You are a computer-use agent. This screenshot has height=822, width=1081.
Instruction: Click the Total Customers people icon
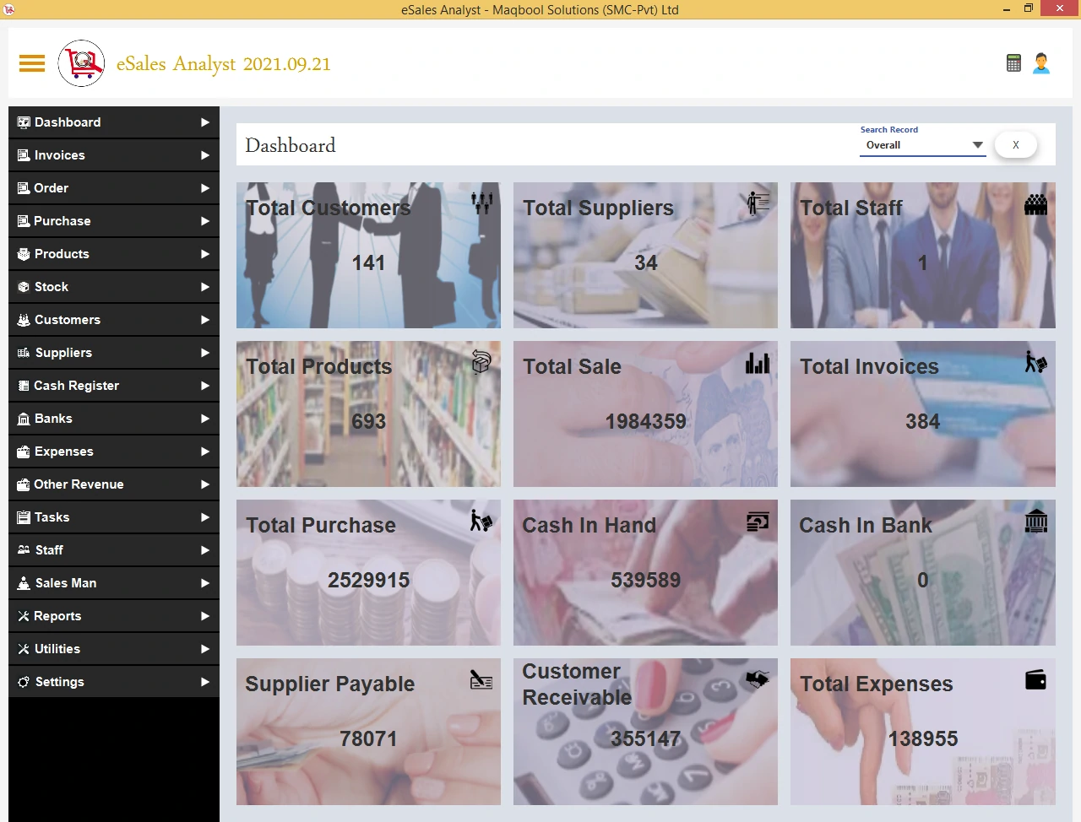coord(482,203)
